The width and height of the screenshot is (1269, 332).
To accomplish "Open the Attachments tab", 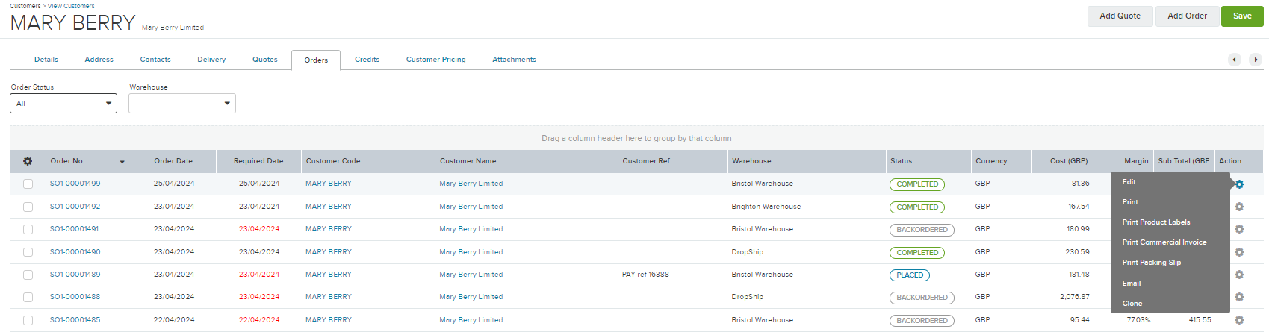I will 514,60.
